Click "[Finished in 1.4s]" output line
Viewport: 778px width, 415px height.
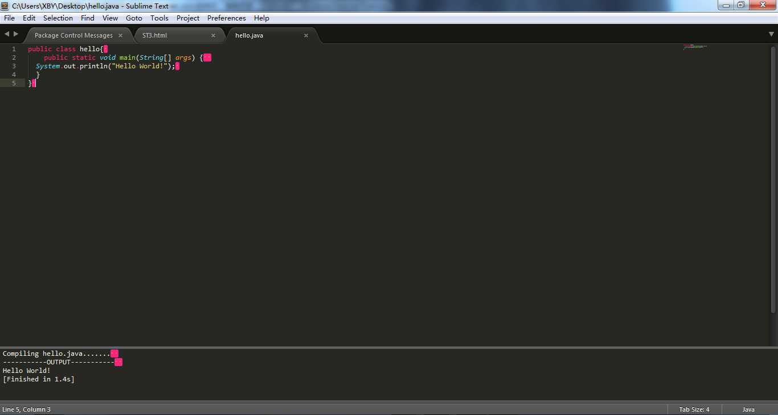click(39, 379)
